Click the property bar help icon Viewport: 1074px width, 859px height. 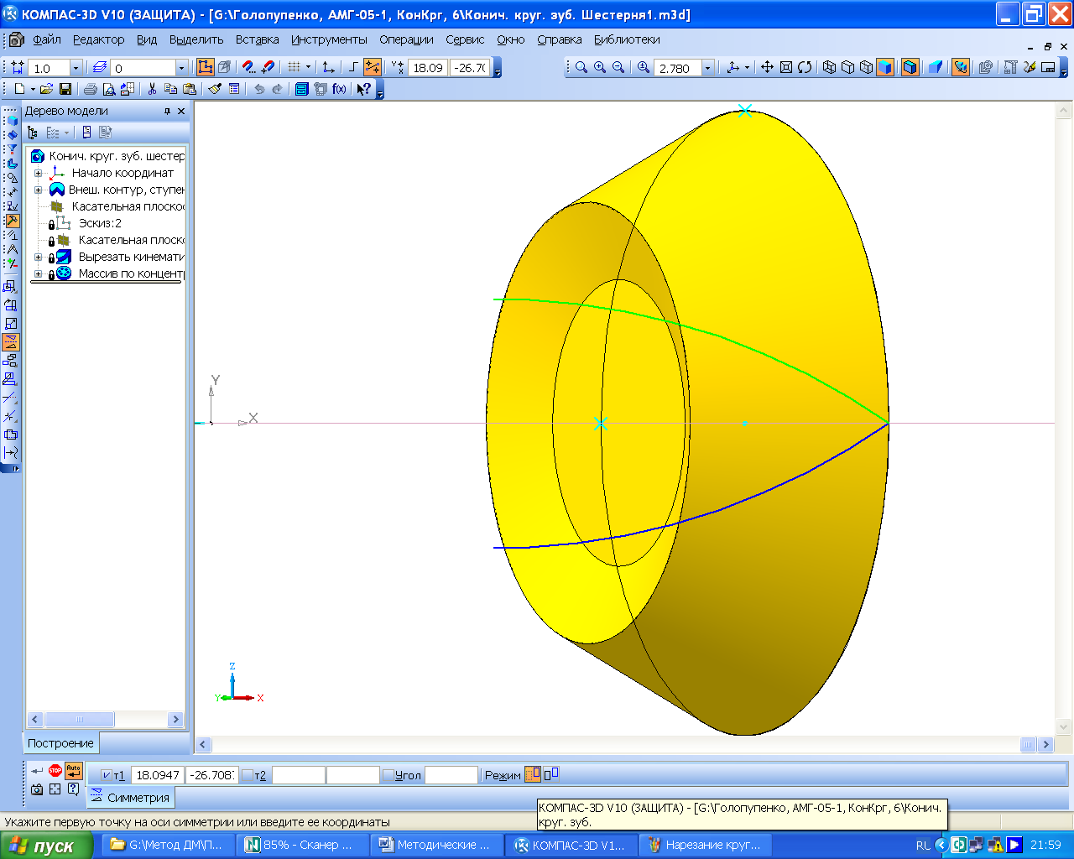(x=73, y=789)
